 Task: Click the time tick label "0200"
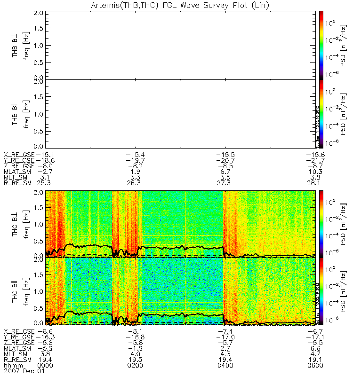(x=135, y=366)
